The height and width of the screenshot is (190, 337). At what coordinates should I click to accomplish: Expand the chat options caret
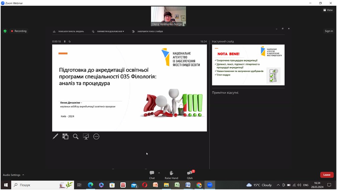click(159, 173)
